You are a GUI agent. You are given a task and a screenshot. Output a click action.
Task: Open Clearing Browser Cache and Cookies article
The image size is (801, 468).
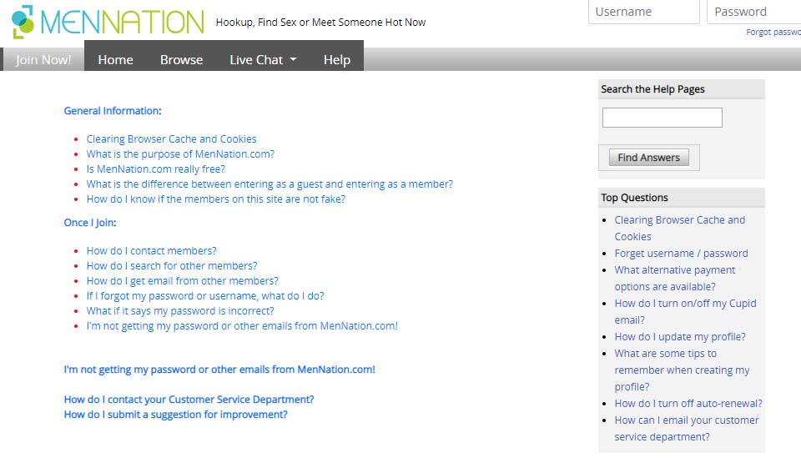171,139
